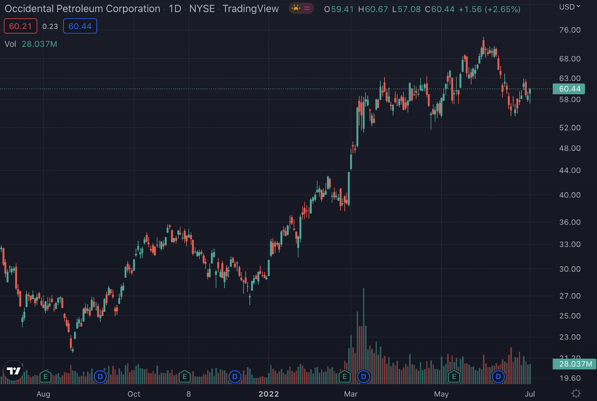This screenshot has height=401, width=597.
Task: Click the May label on the time axis
Action: (x=441, y=394)
